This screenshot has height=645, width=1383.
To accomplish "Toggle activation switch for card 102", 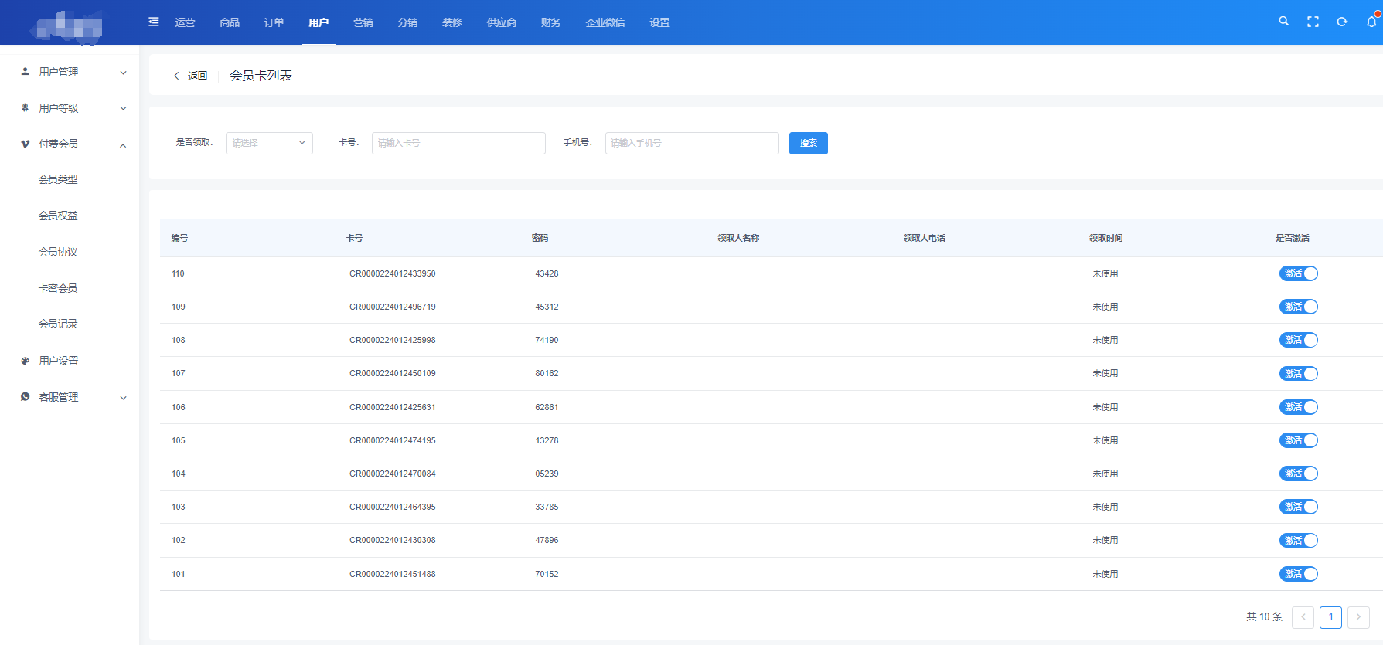I will click(1298, 540).
